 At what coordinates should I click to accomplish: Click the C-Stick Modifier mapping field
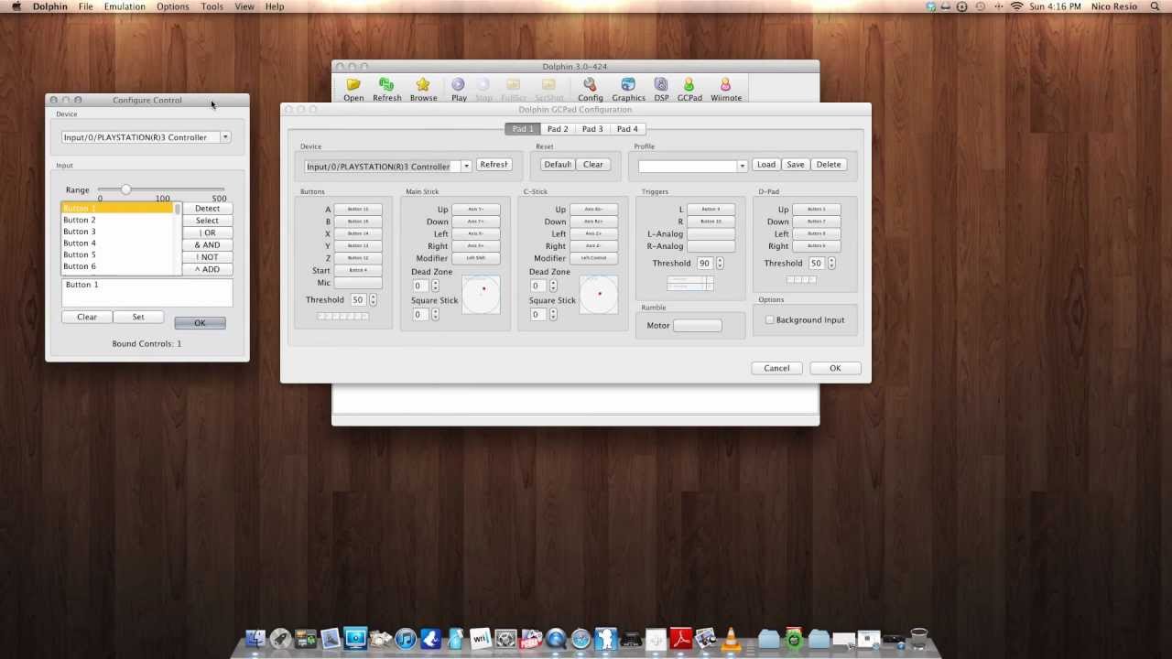point(594,258)
